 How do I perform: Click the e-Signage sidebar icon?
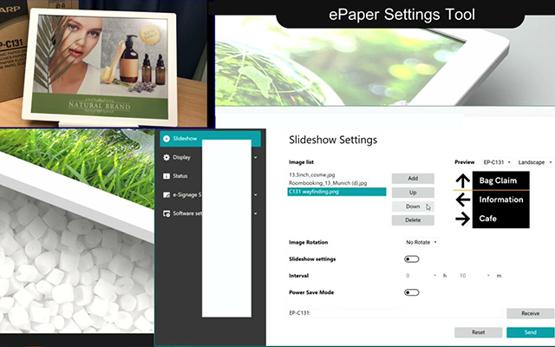(x=166, y=194)
